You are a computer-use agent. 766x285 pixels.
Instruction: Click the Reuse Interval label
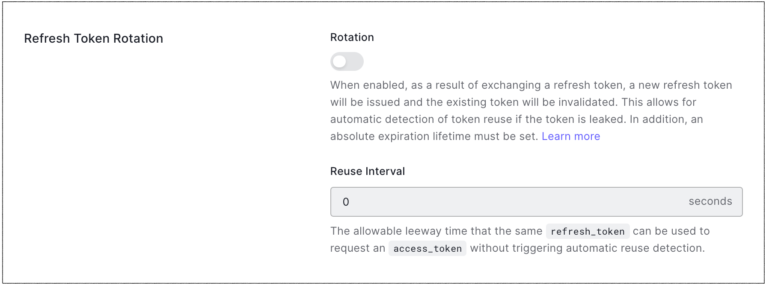click(x=367, y=171)
